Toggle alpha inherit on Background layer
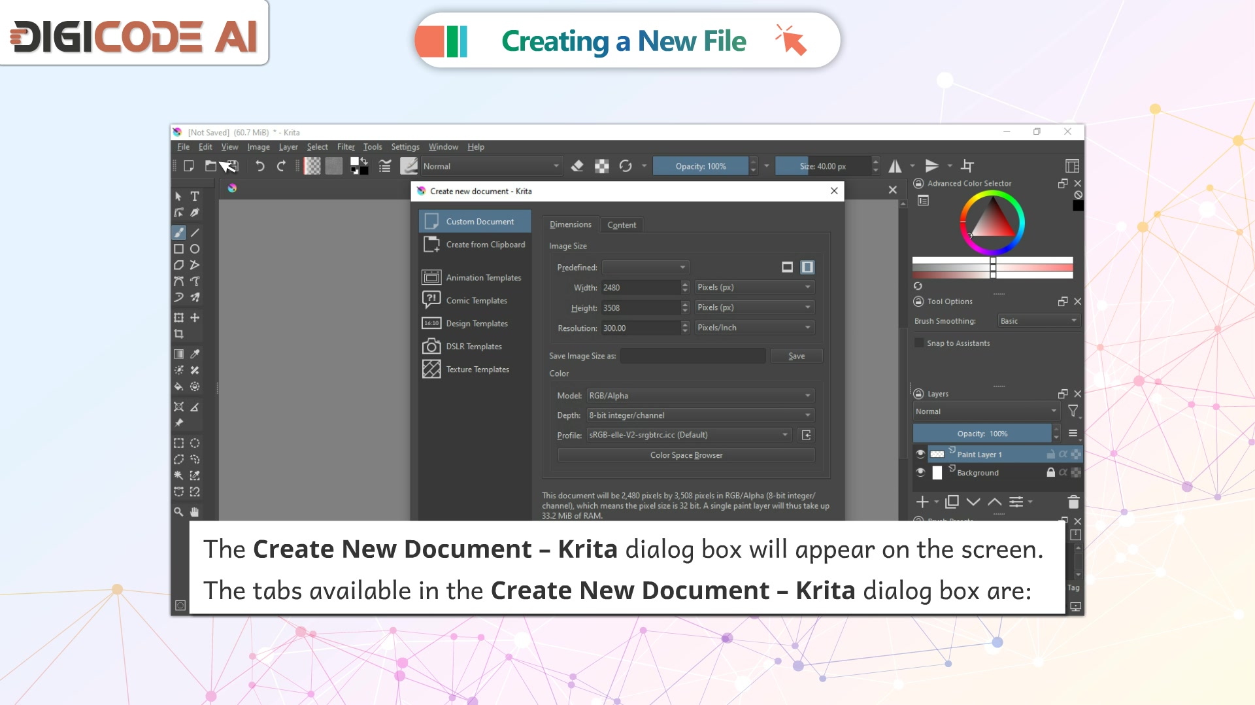The height and width of the screenshot is (705, 1255). (x=1063, y=472)
